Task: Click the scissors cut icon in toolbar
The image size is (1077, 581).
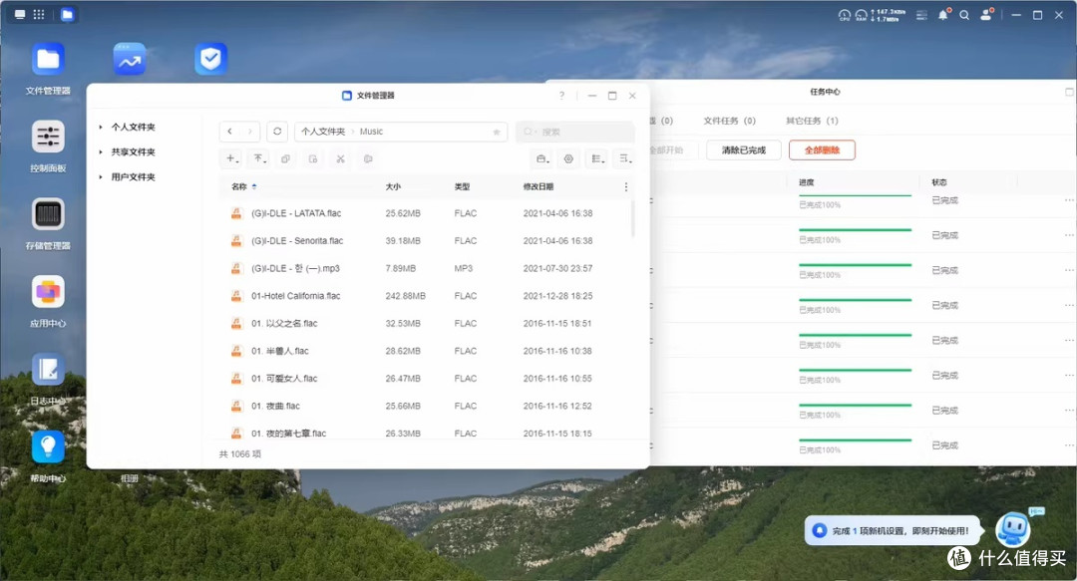Action: 340,158
